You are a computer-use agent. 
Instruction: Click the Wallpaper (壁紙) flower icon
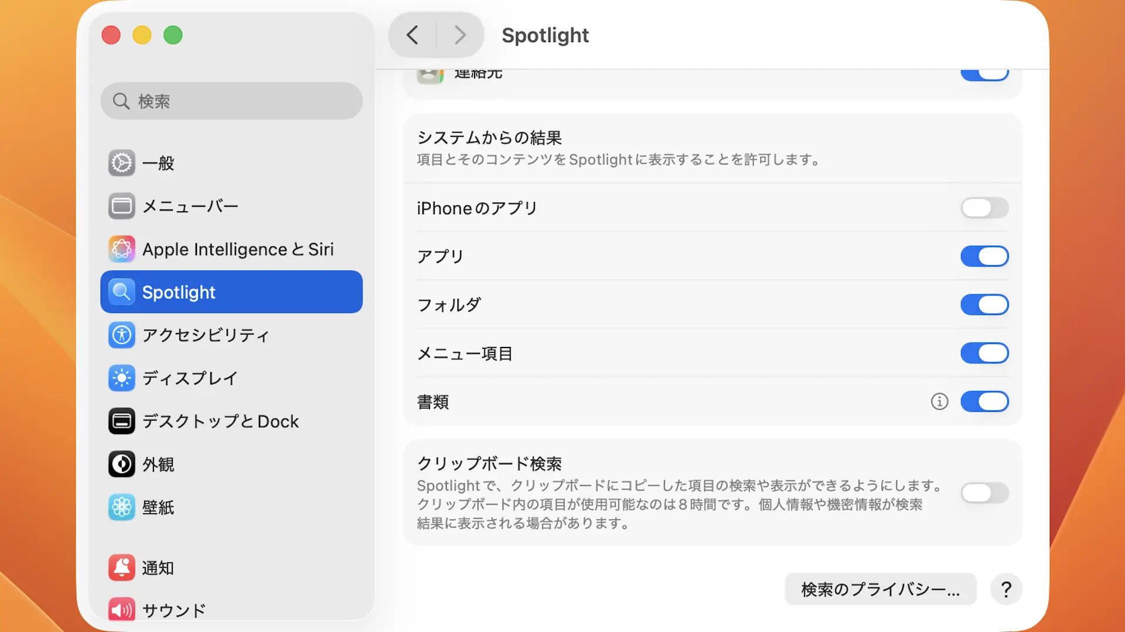pos(122,507)
